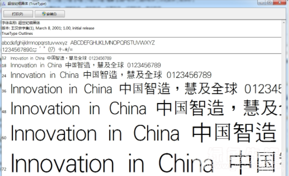Click the shield icon on the install button
This screenshot has width=289, height=176.
(44, 14)
